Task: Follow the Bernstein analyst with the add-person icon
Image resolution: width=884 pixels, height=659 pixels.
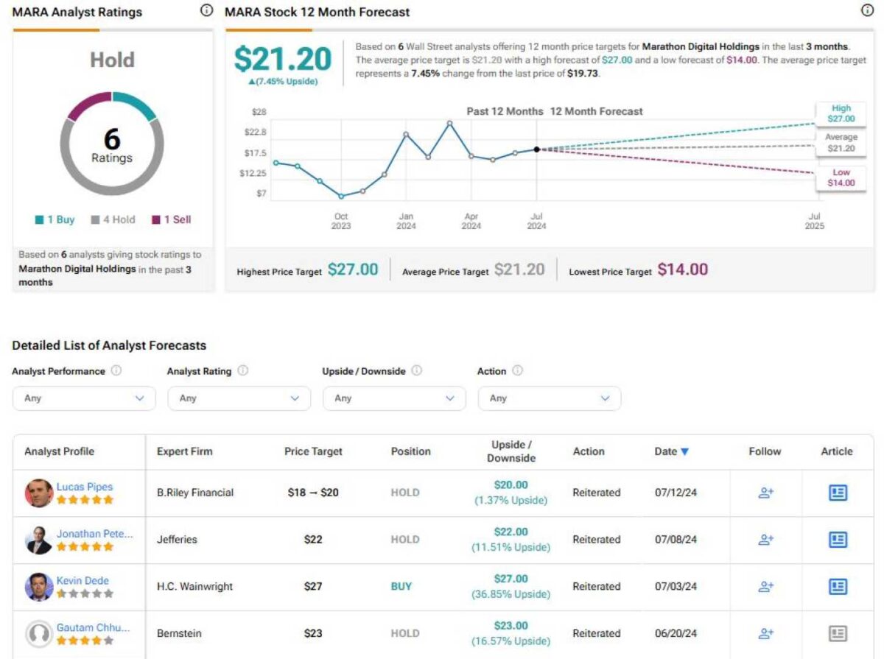Action: click(x=765, y=633)
